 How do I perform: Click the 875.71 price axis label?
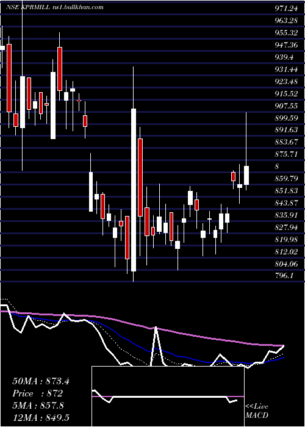(286, 154)
